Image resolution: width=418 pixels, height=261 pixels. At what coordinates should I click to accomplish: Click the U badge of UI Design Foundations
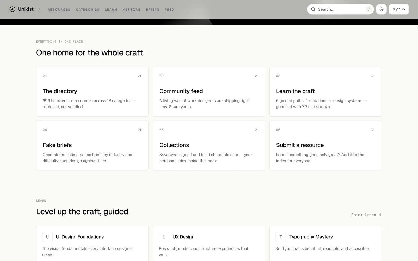point(47,237)
